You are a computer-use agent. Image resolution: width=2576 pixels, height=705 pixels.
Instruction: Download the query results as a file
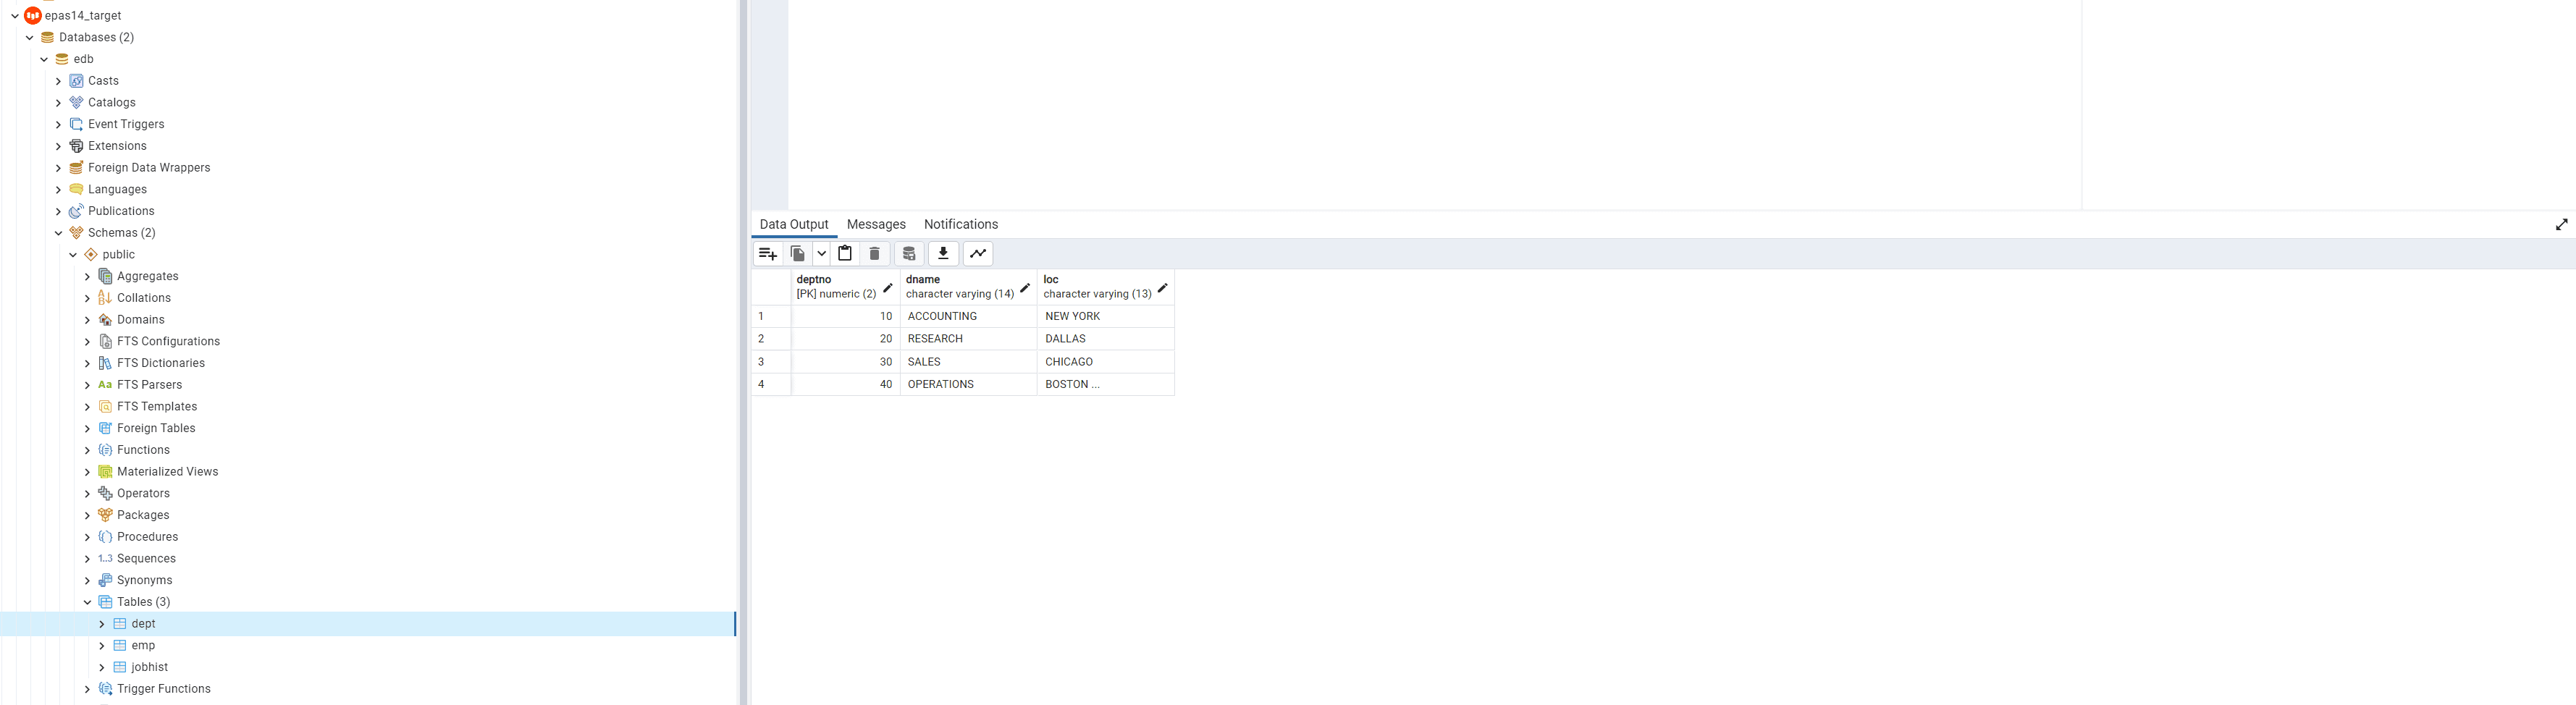(x=942, y=253)
